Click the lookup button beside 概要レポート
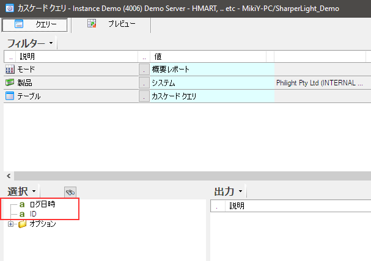Screen dimensions: 371x261 [x=144, y=70]
